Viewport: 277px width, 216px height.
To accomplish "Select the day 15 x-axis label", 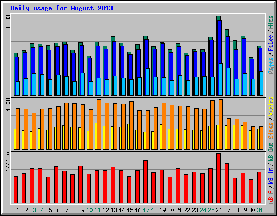I will coord(130,210).
